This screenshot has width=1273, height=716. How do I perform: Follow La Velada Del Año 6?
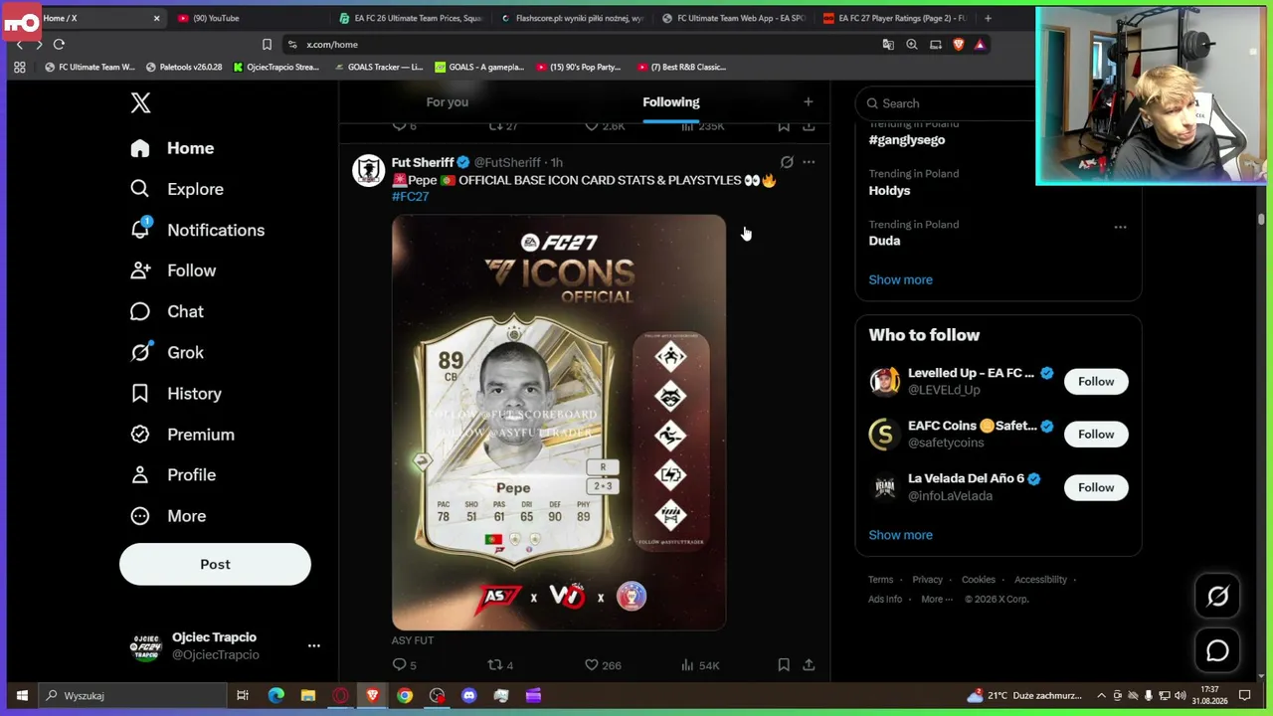(1096, 487)
